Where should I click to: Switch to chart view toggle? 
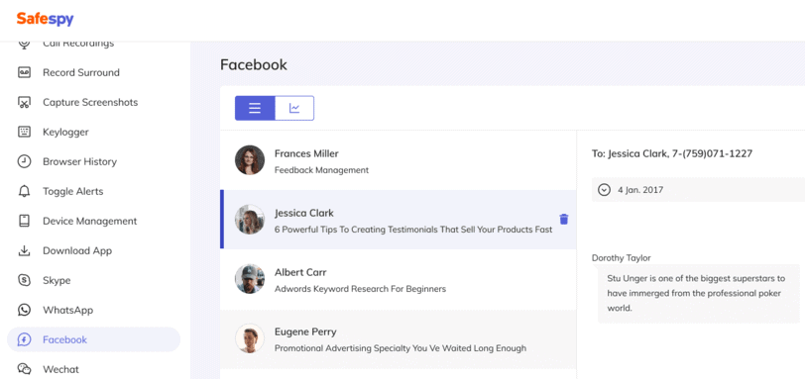(294, 108)
